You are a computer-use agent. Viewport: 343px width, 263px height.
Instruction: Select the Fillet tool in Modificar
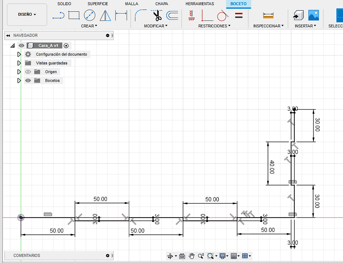click(140, 15)
